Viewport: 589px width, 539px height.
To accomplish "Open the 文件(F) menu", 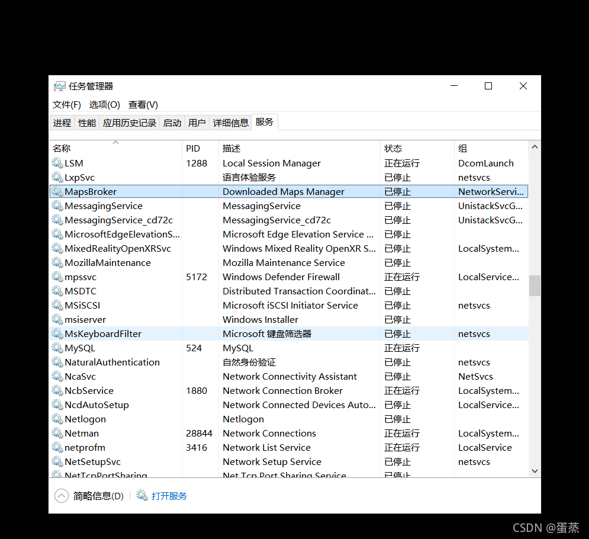I will click(x=67, y=104).
